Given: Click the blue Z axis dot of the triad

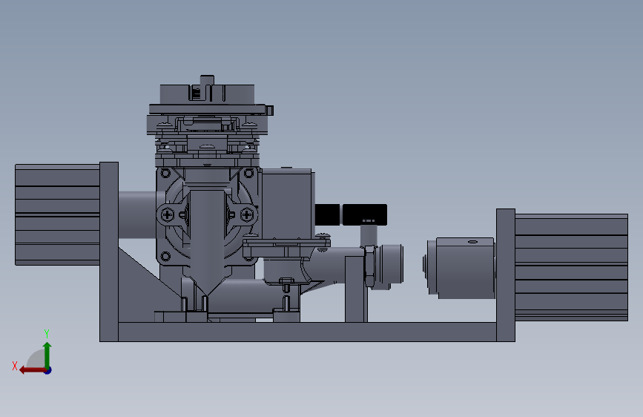Looking at the screenshot, I should point(48,370).
